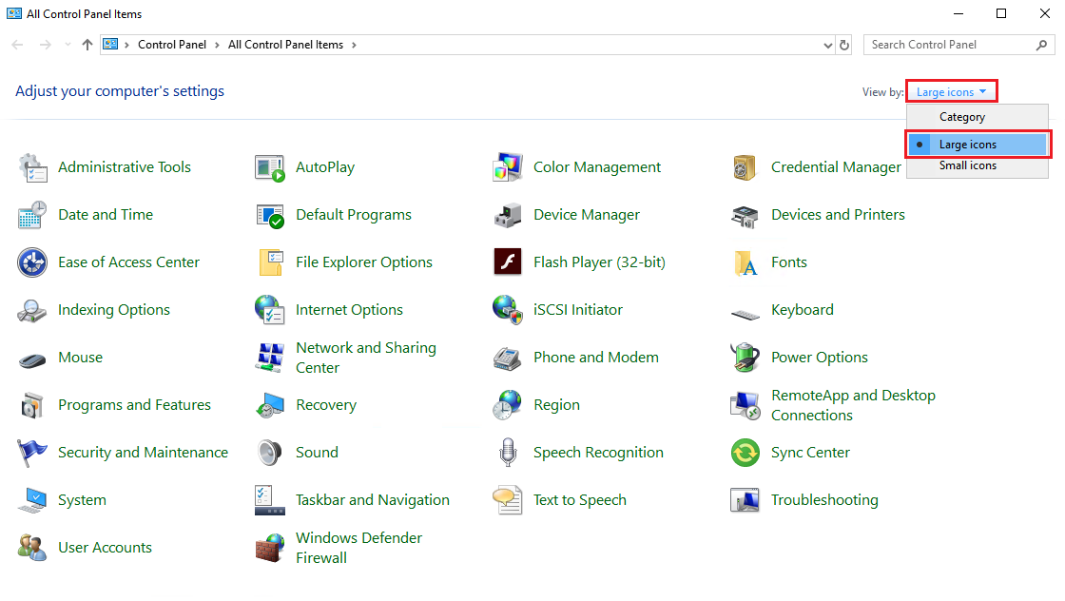Open the Security and Maintenance flag icon
The width and height of the screenshot is (1065, 601).
pos(32,453)
